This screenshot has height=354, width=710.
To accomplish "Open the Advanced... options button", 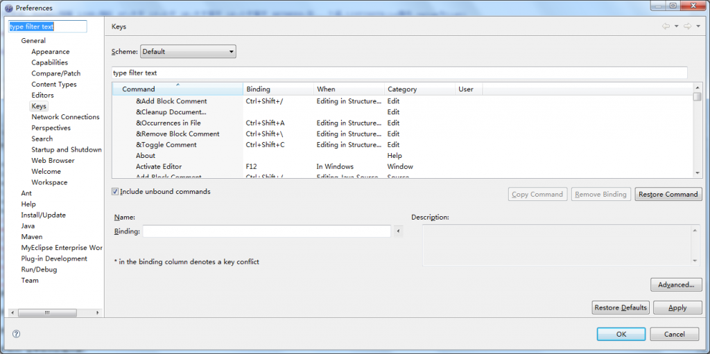I will [x=677, y=285].
